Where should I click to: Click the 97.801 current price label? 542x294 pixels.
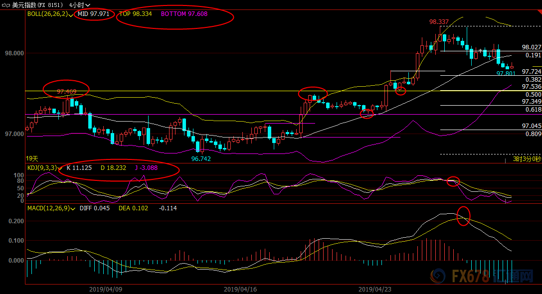point(506,73)
